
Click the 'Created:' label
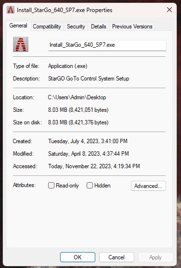[x=22, y=141]
